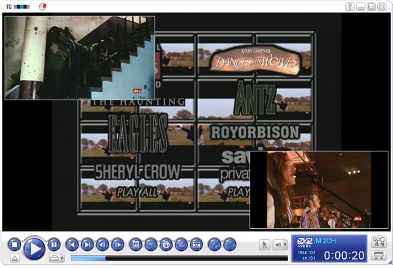Open the tools settings button
Image resolution: width=393 pixels, height=268 pixels.
[x=379, y=242]
